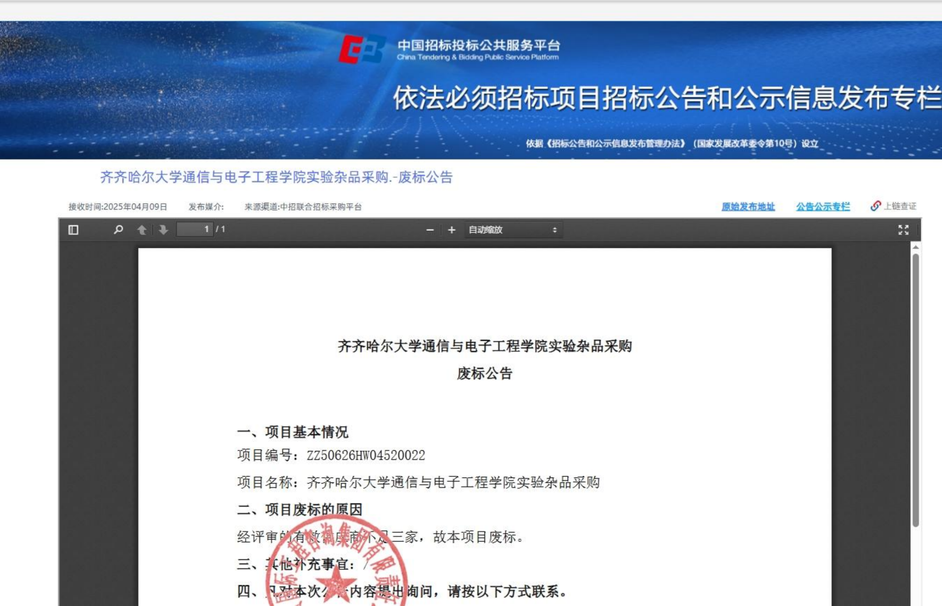Click 中国招标投标公共服务平台 banner title
Screen dimensions: 942x606
478,45
